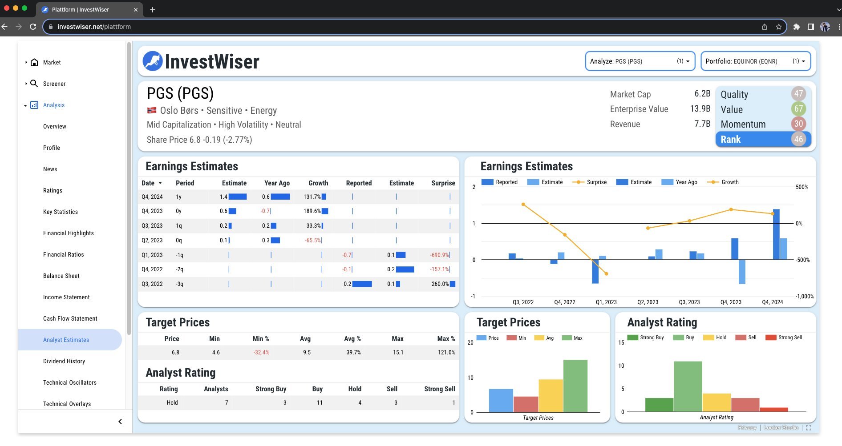Open Financial Ratios in the sidebar
The width and height of the screenshot is (842, 446).
(64, 254)
